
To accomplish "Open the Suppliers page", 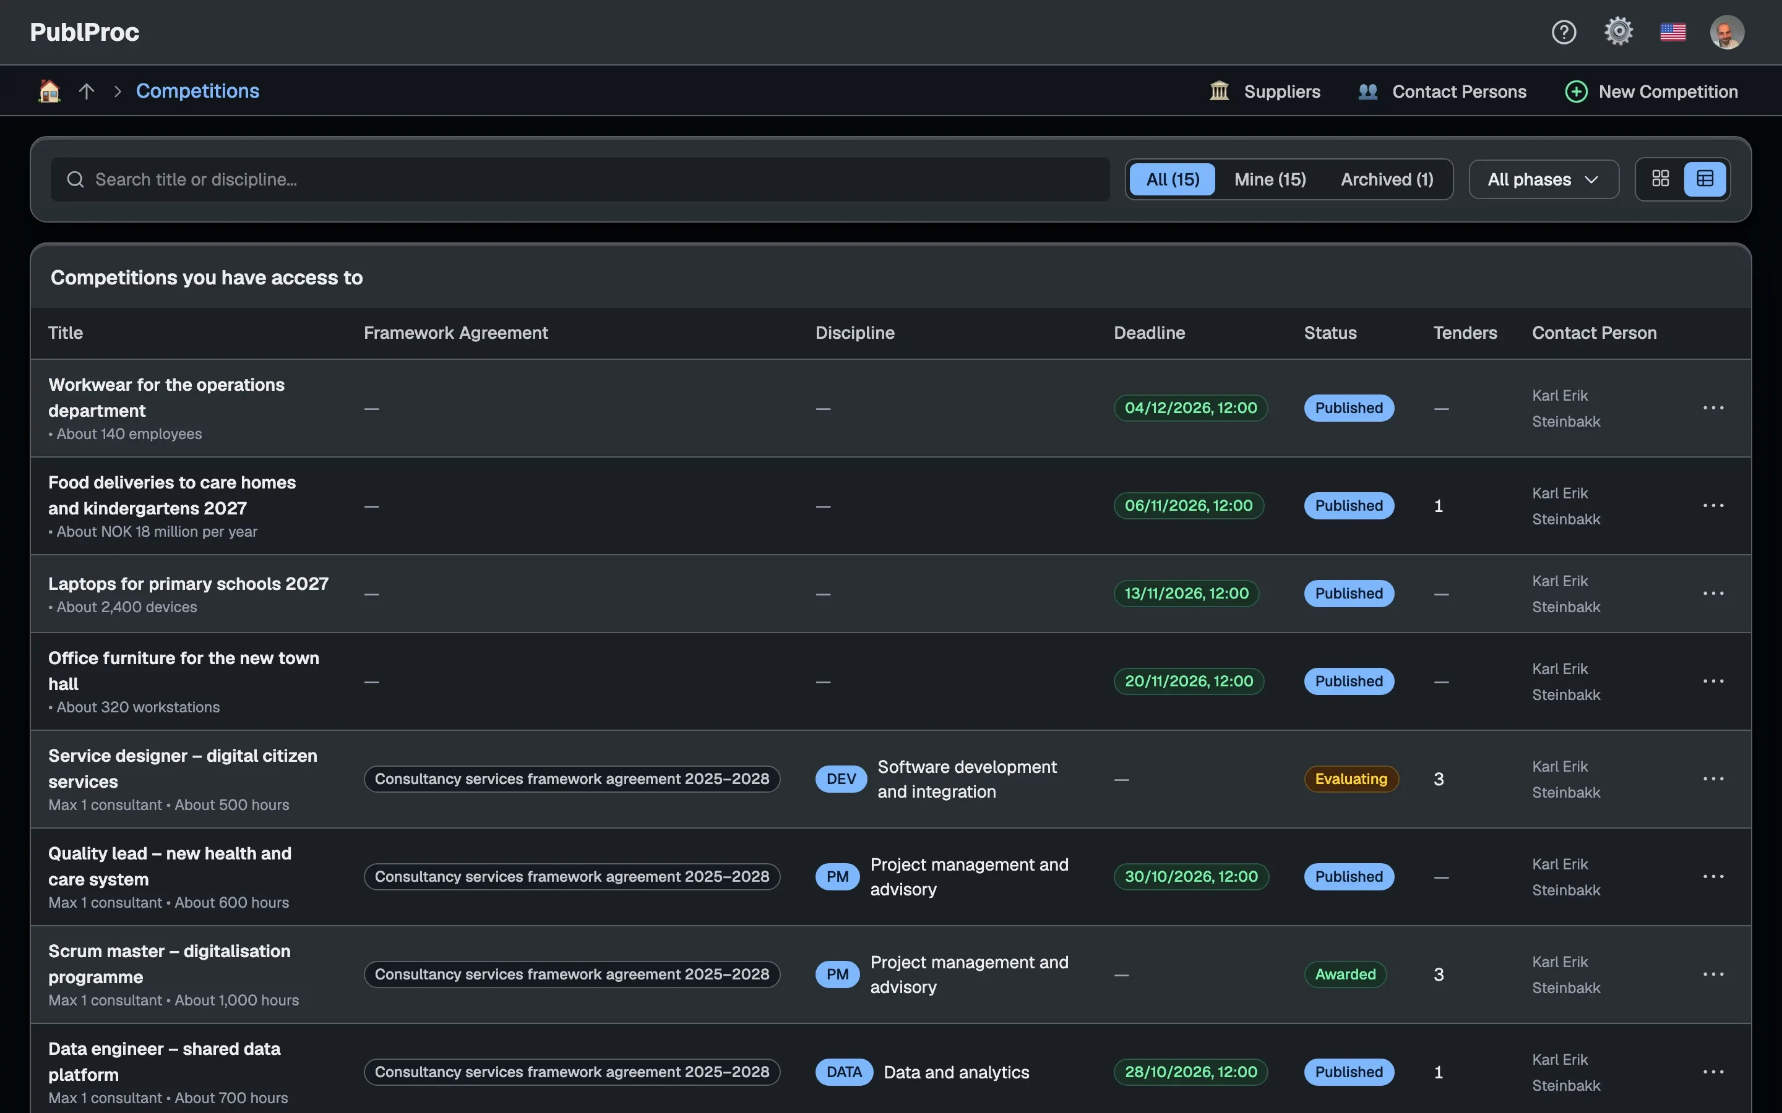I will (x=1265, y=92).
